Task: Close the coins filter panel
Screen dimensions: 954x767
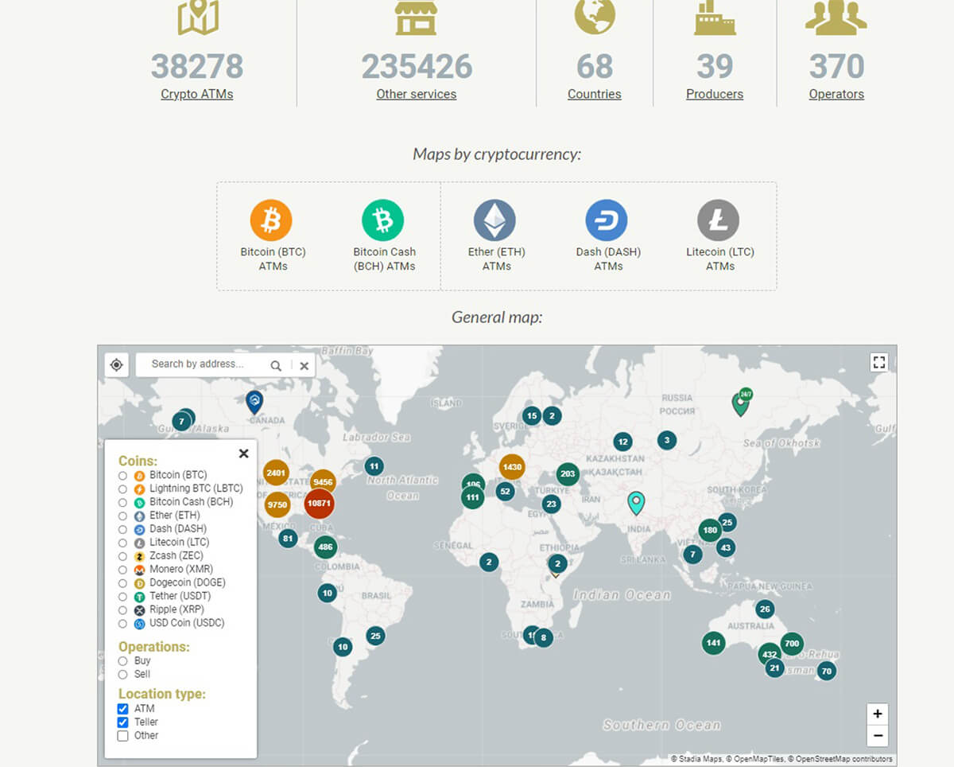Action: coord(244,454)
